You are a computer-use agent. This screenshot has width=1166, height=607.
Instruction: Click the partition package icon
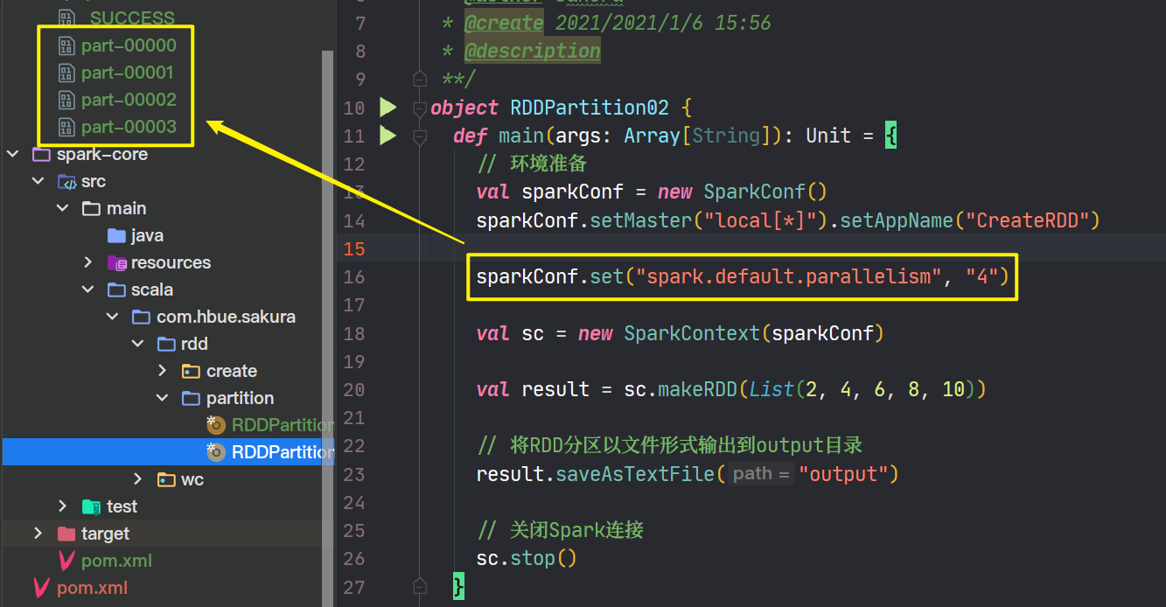191,399
